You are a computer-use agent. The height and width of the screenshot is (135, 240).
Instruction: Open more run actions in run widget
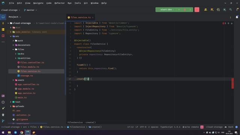[190, 10]
